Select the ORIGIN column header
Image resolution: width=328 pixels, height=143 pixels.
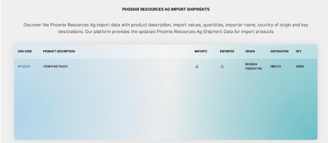(x=250, y=52)
